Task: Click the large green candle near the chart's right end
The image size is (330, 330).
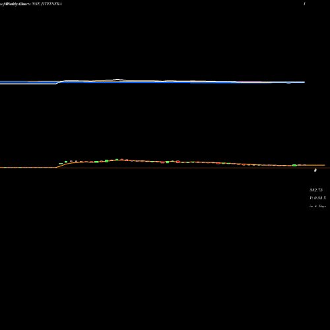Action: [x=294, y=165]
